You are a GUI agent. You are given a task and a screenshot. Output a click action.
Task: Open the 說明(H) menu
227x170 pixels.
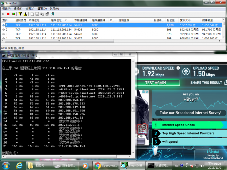click(x=55, y=8)
